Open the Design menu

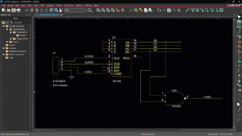coord(11,5)
